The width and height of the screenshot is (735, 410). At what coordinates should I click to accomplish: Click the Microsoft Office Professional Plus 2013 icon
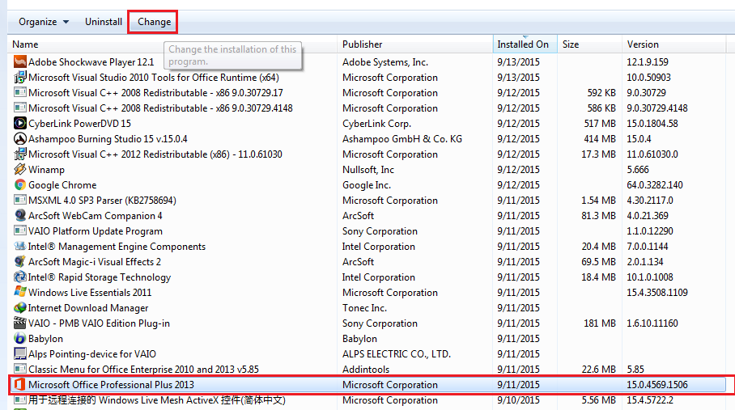[x=19, y=385]
